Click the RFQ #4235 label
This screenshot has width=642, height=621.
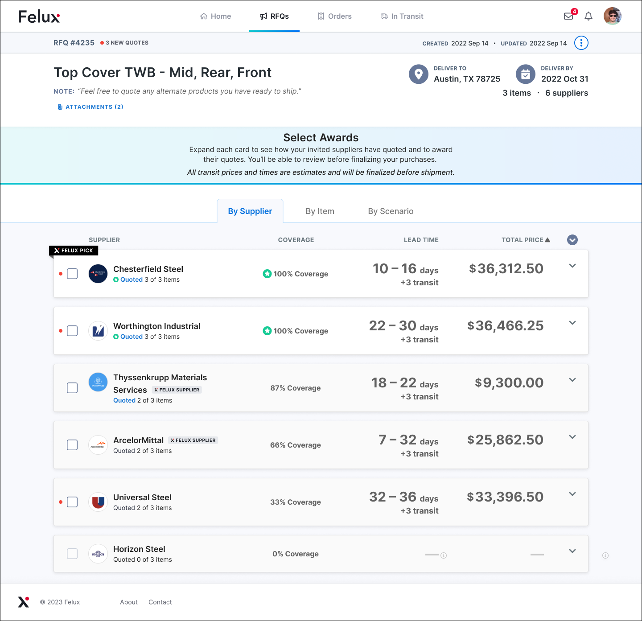[x=74, y=43]
